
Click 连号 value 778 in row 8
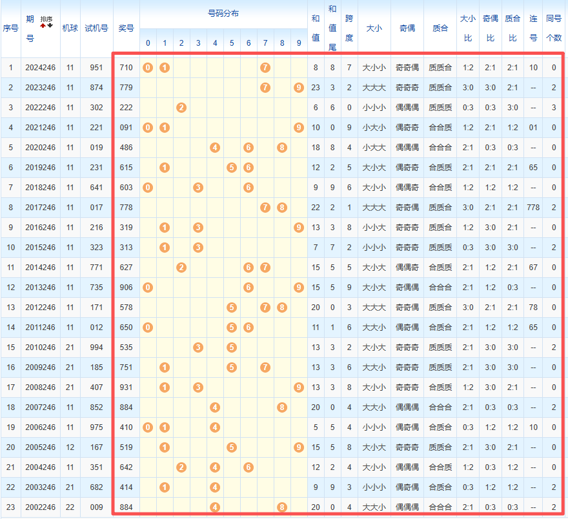click(x=533, y=207)
